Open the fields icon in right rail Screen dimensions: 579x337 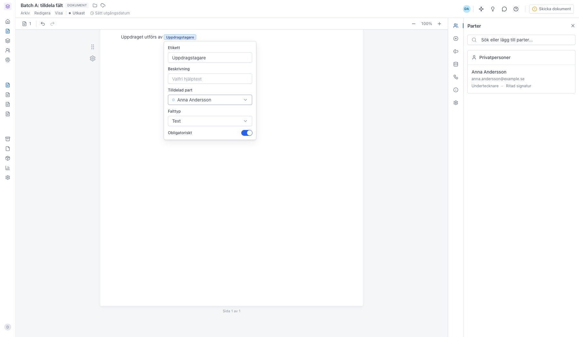(456, 51)
